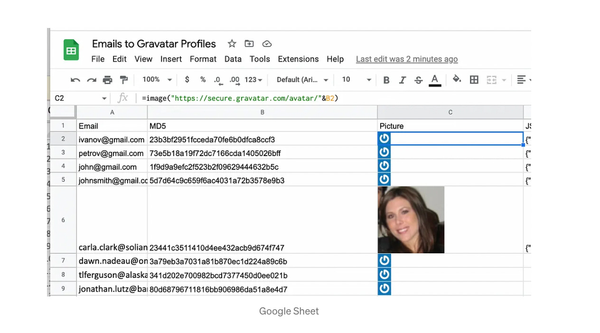Increase decimal places
This screenshot has width=600, height=333.
pos(234,80)
